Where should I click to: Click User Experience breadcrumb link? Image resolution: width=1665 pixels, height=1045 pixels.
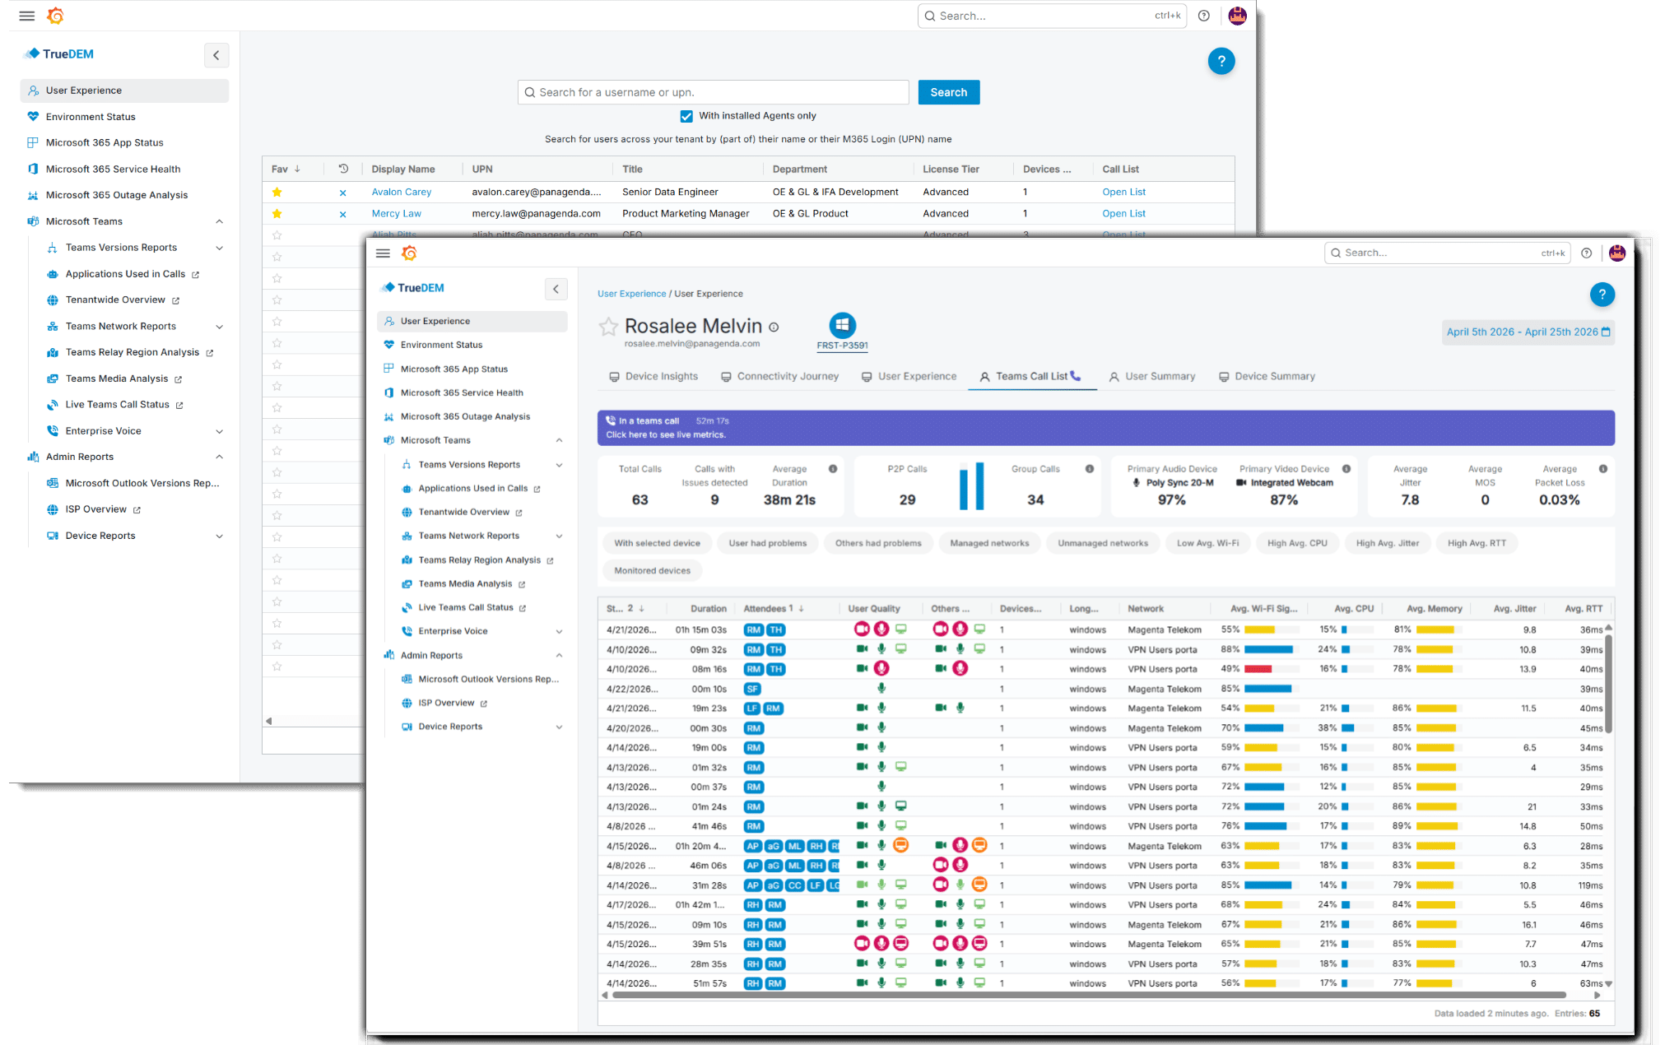click(631, 294)
